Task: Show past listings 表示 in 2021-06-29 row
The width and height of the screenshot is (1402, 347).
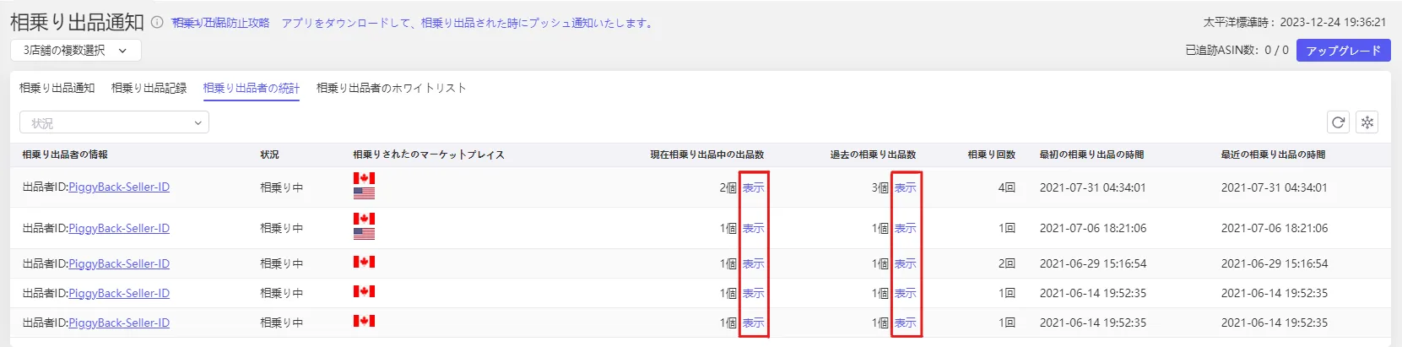Action: pos(906,263)
